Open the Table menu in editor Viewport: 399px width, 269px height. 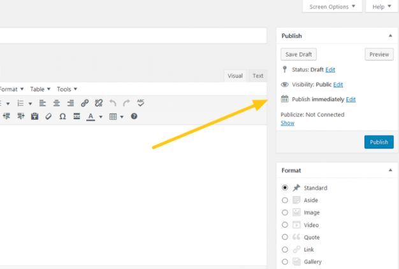point(40,89)
